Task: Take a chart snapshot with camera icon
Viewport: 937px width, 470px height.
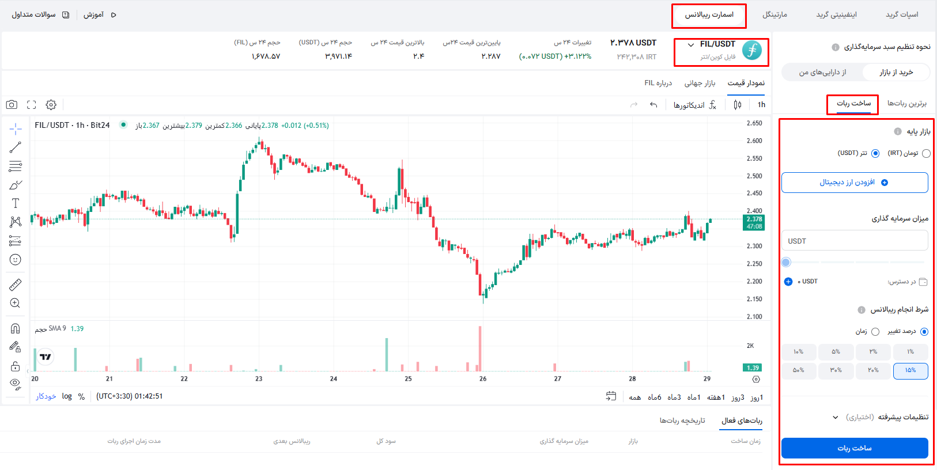Action: click(12, 105)
